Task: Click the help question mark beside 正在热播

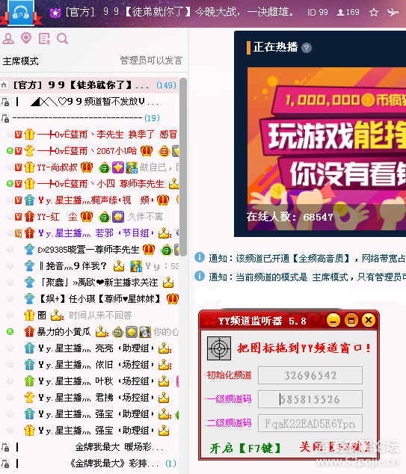Action: click(x=307, y=48)
